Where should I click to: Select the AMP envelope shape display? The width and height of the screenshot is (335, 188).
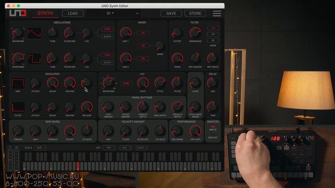coord(18,83)
